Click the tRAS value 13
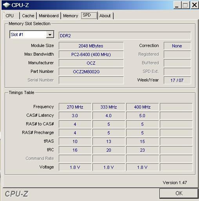This screenshot has width=199, height=201. pos(109,141)
